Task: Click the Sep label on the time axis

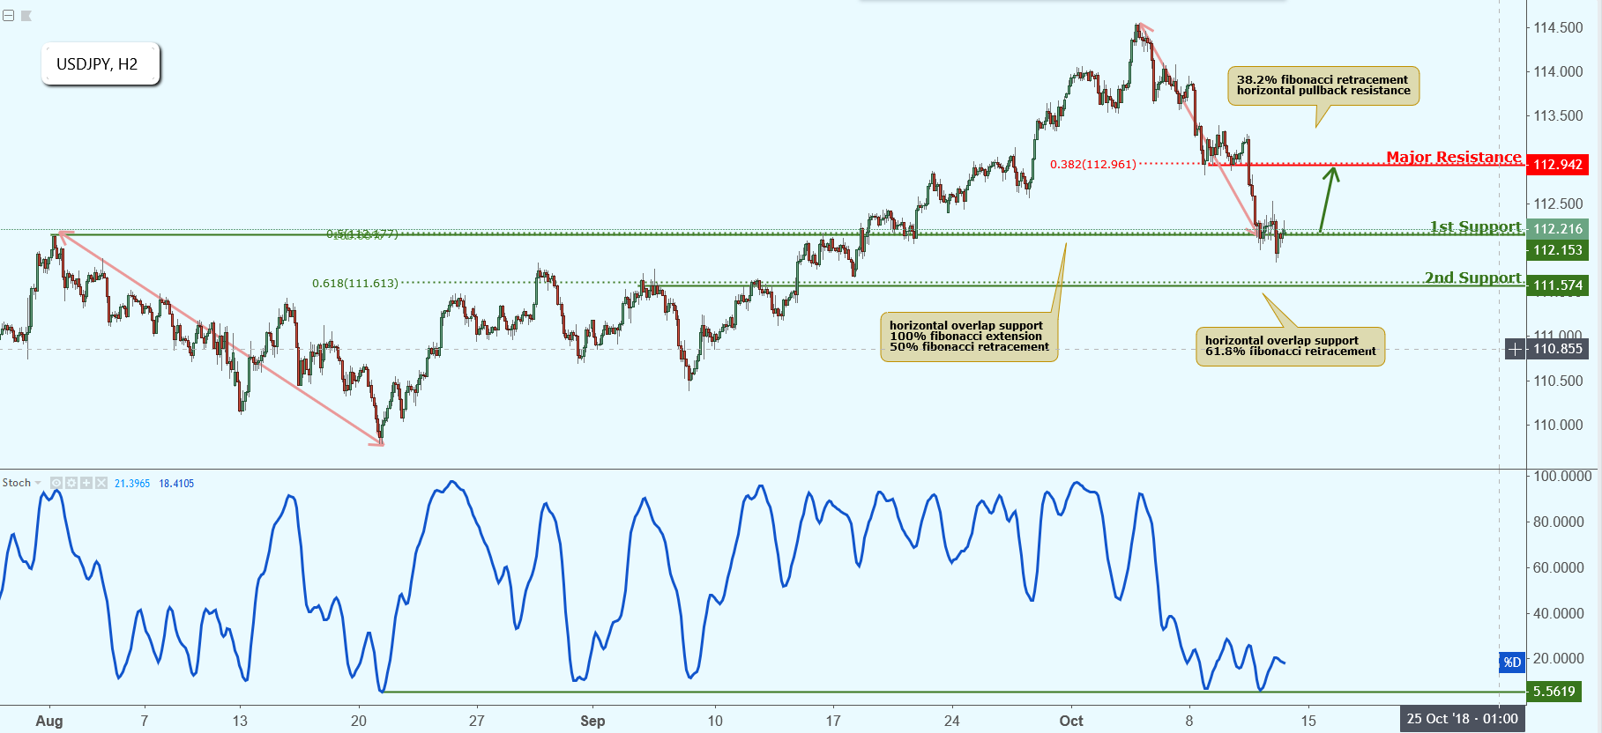Action: tap(592, 721)
